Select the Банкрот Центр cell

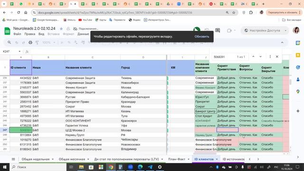[206, 111]
